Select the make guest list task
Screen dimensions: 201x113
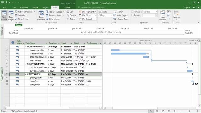[37, 50]
